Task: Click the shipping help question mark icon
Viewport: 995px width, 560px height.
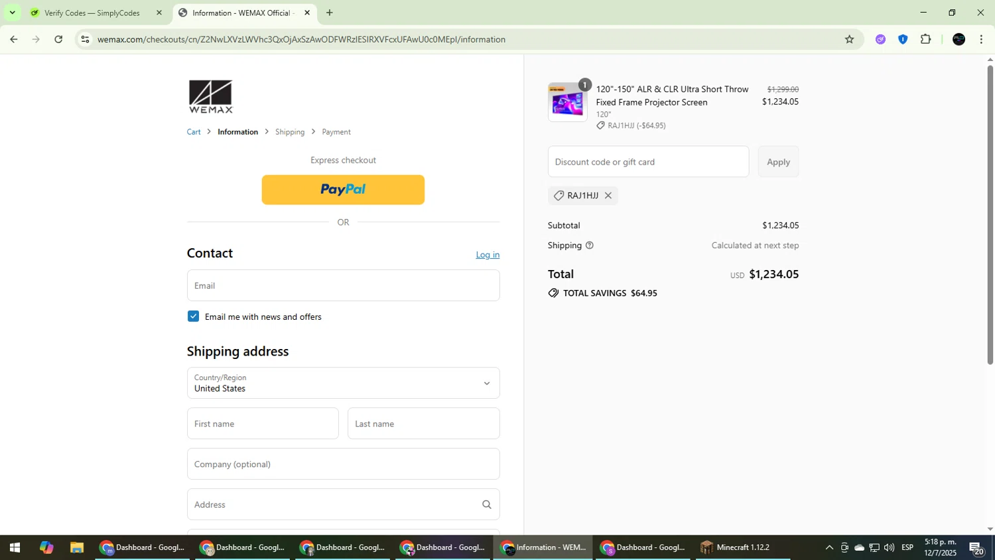Action: [589, 245]
